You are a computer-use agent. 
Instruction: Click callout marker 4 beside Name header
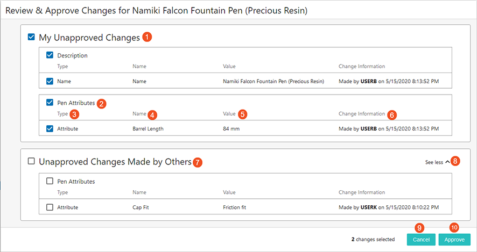pyautogui.click(x=153, y=114)
